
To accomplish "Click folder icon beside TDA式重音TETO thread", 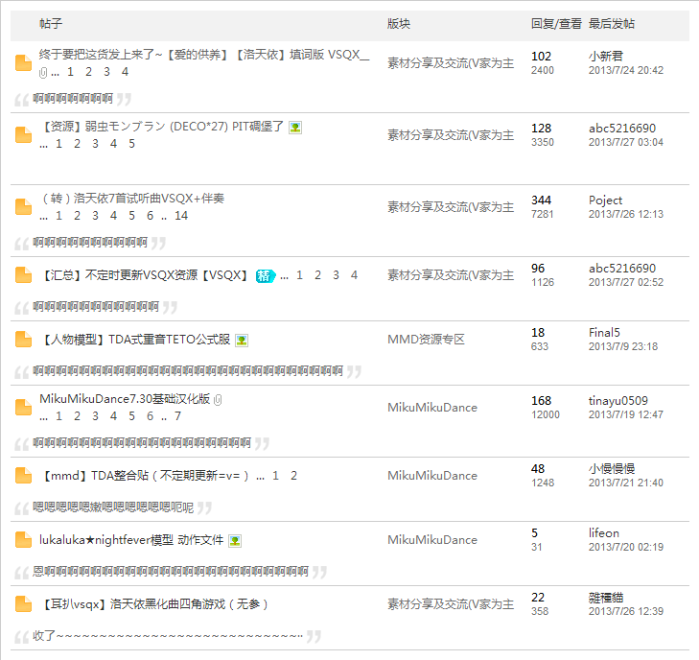I will [x=23, y=339].
